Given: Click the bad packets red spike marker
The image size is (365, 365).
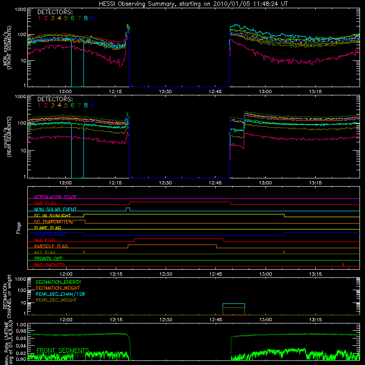Looking at the screenshot, I should [x=343, y=265].
